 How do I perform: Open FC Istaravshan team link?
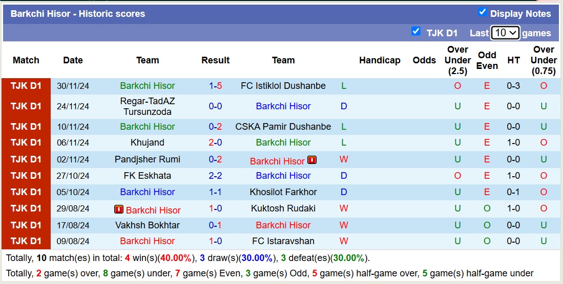coord(283,241)
